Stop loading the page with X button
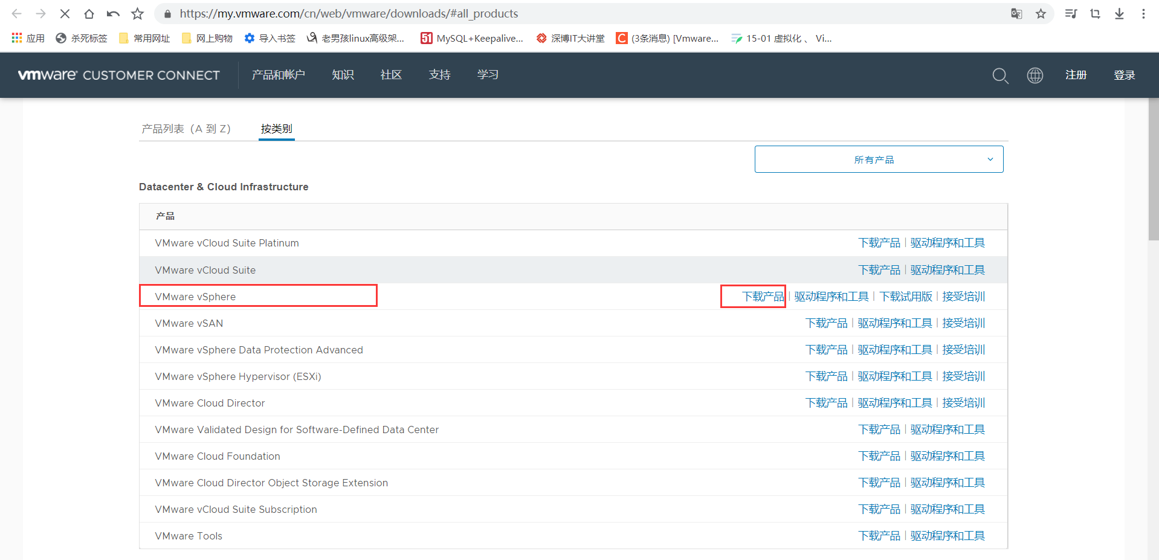Image resolution: width=1159 pixels, height=560 pixels. (x=65, y=13)
